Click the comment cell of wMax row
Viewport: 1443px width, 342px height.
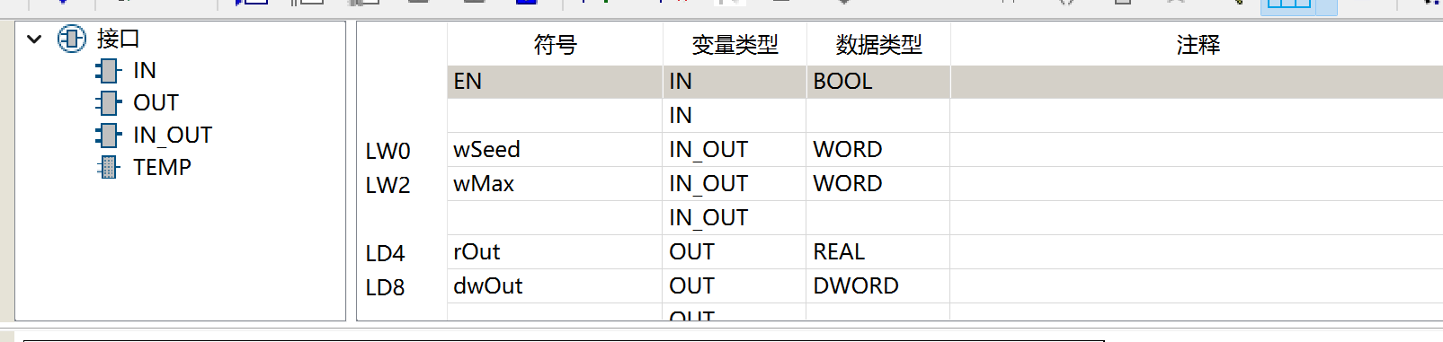tap(1197, 184)
